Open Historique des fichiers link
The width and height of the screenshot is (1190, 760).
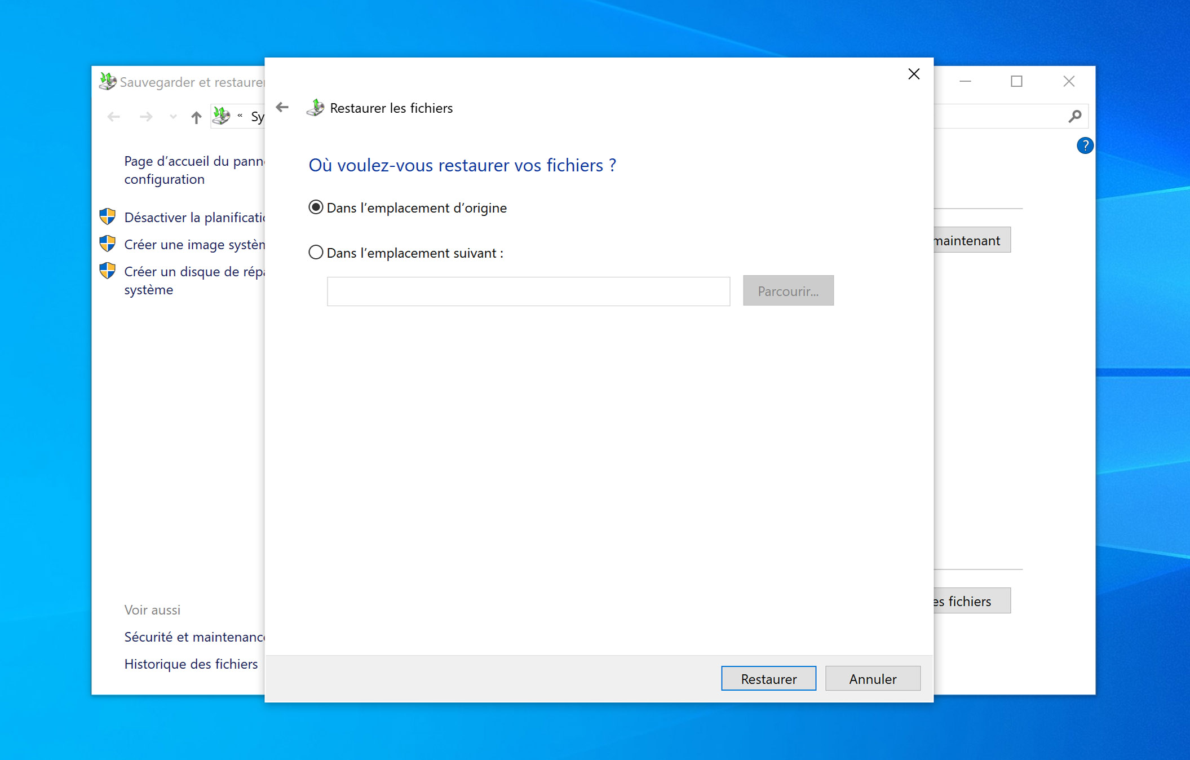(191, 664)
